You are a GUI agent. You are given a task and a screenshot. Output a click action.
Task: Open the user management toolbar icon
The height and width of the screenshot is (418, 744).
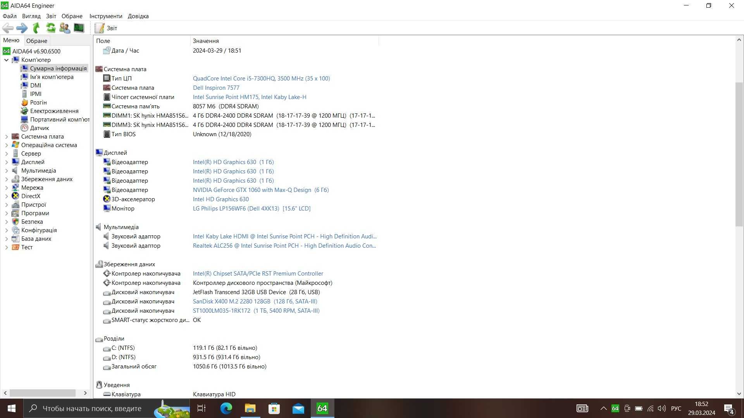(65, 28)
